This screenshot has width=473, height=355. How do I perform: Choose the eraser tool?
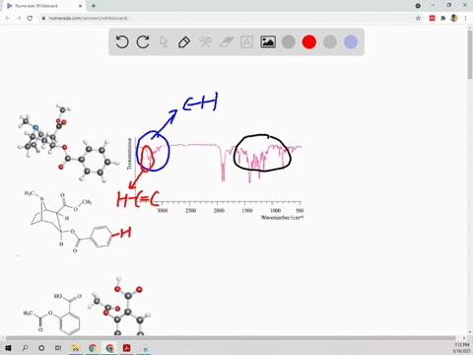(226, 42)
